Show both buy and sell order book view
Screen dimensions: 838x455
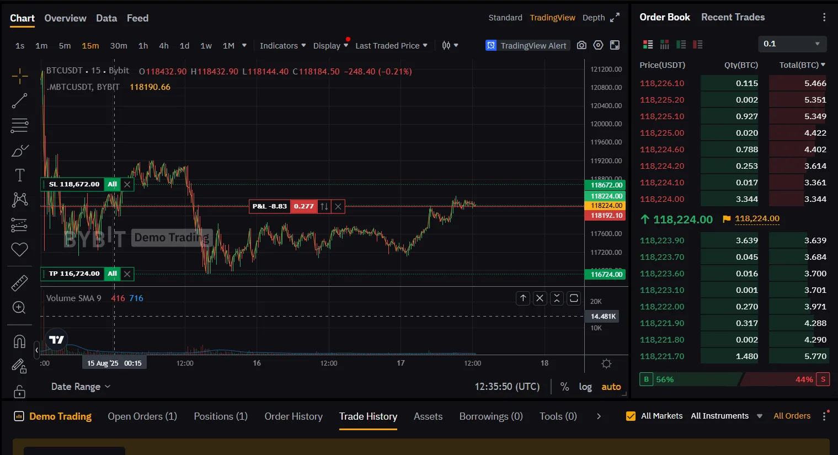648,44
